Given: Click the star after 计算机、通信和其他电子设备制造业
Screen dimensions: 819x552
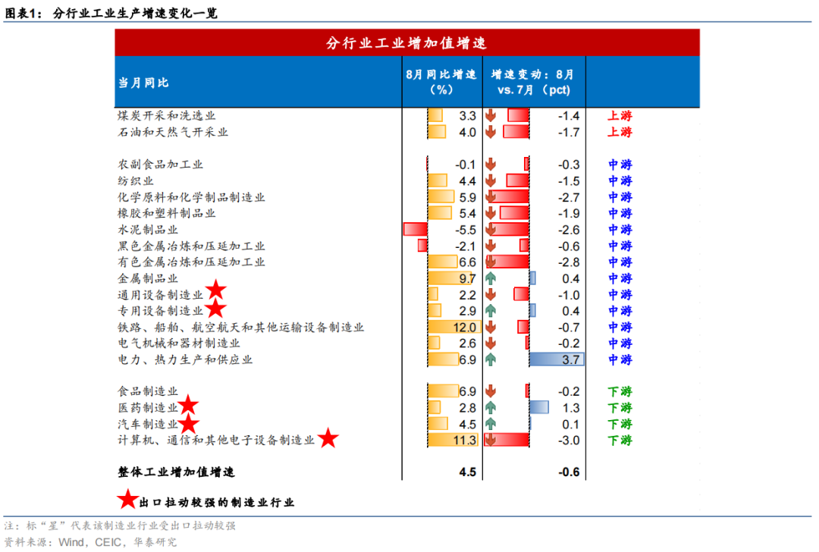Looking at the screenshot, I should (x=328, y=438).
